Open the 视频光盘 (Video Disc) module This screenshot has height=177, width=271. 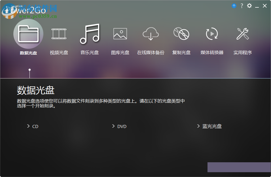point(59,33)
